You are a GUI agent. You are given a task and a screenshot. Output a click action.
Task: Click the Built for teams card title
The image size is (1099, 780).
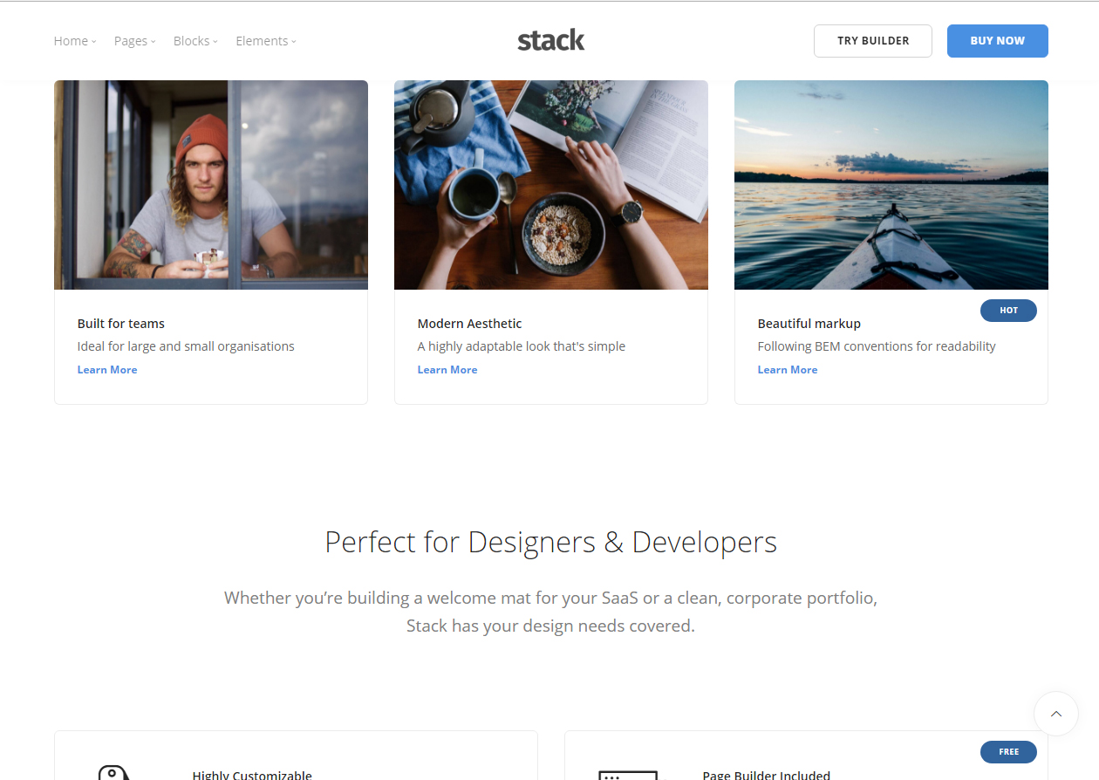click(121, 324)
